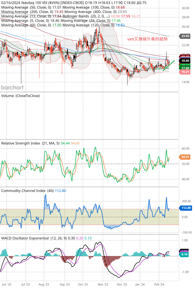Click the Oct '23 date axis label
Image resolution: width=196 pixels, height=288 pixels.
tap(83, 284)
